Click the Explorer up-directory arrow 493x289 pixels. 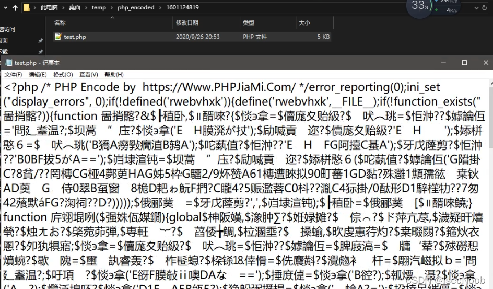tap(15, 7)
